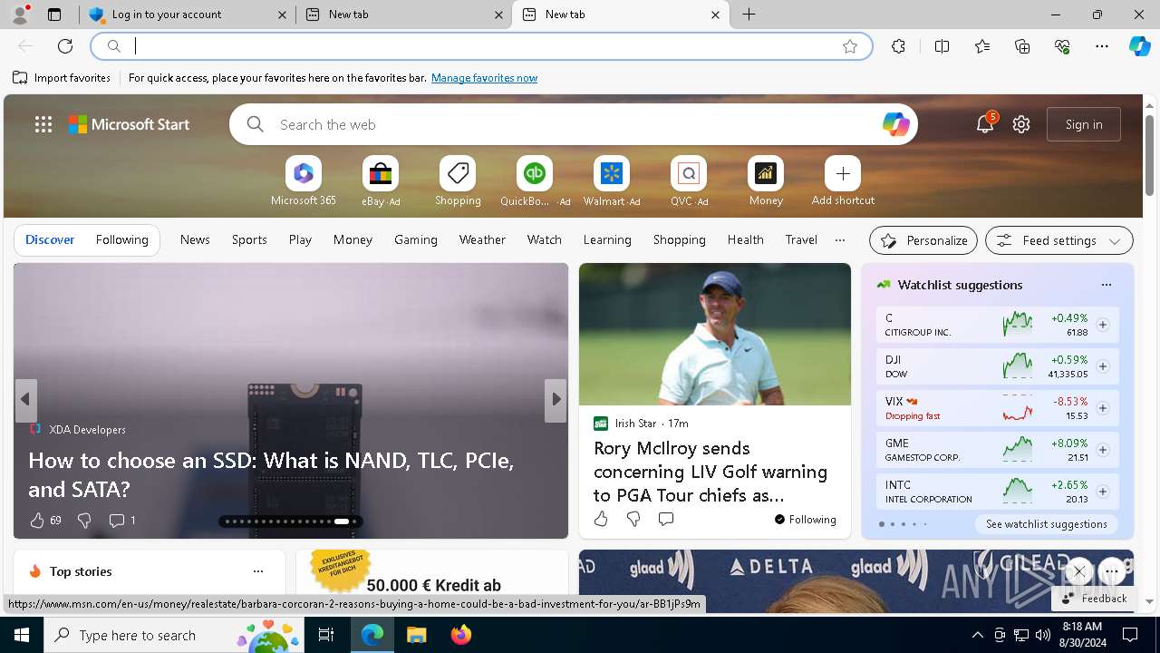Open a new browser tab

pyautogui.click(x=749, y=15)
